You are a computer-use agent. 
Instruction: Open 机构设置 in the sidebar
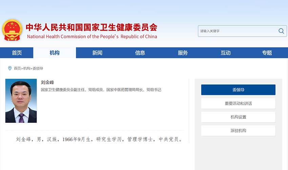pyautogui.click(x=238, y=117)
